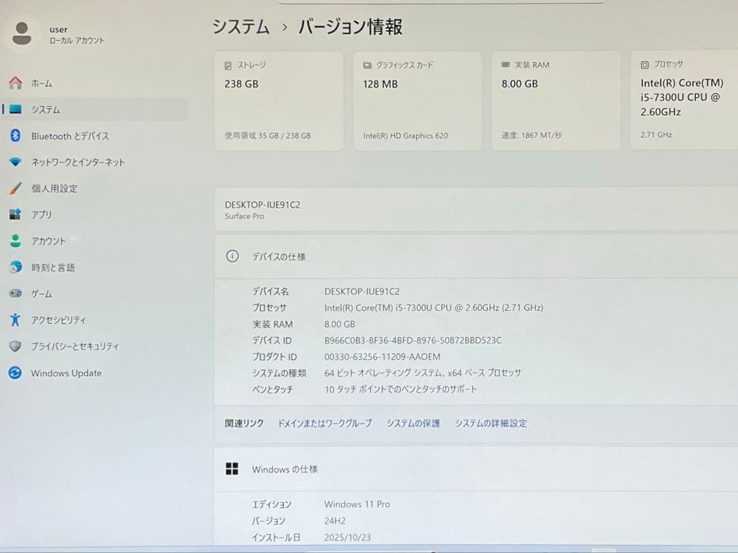
Task: Select the ゲーム controller icon
Action: click(x=15, y=293)
